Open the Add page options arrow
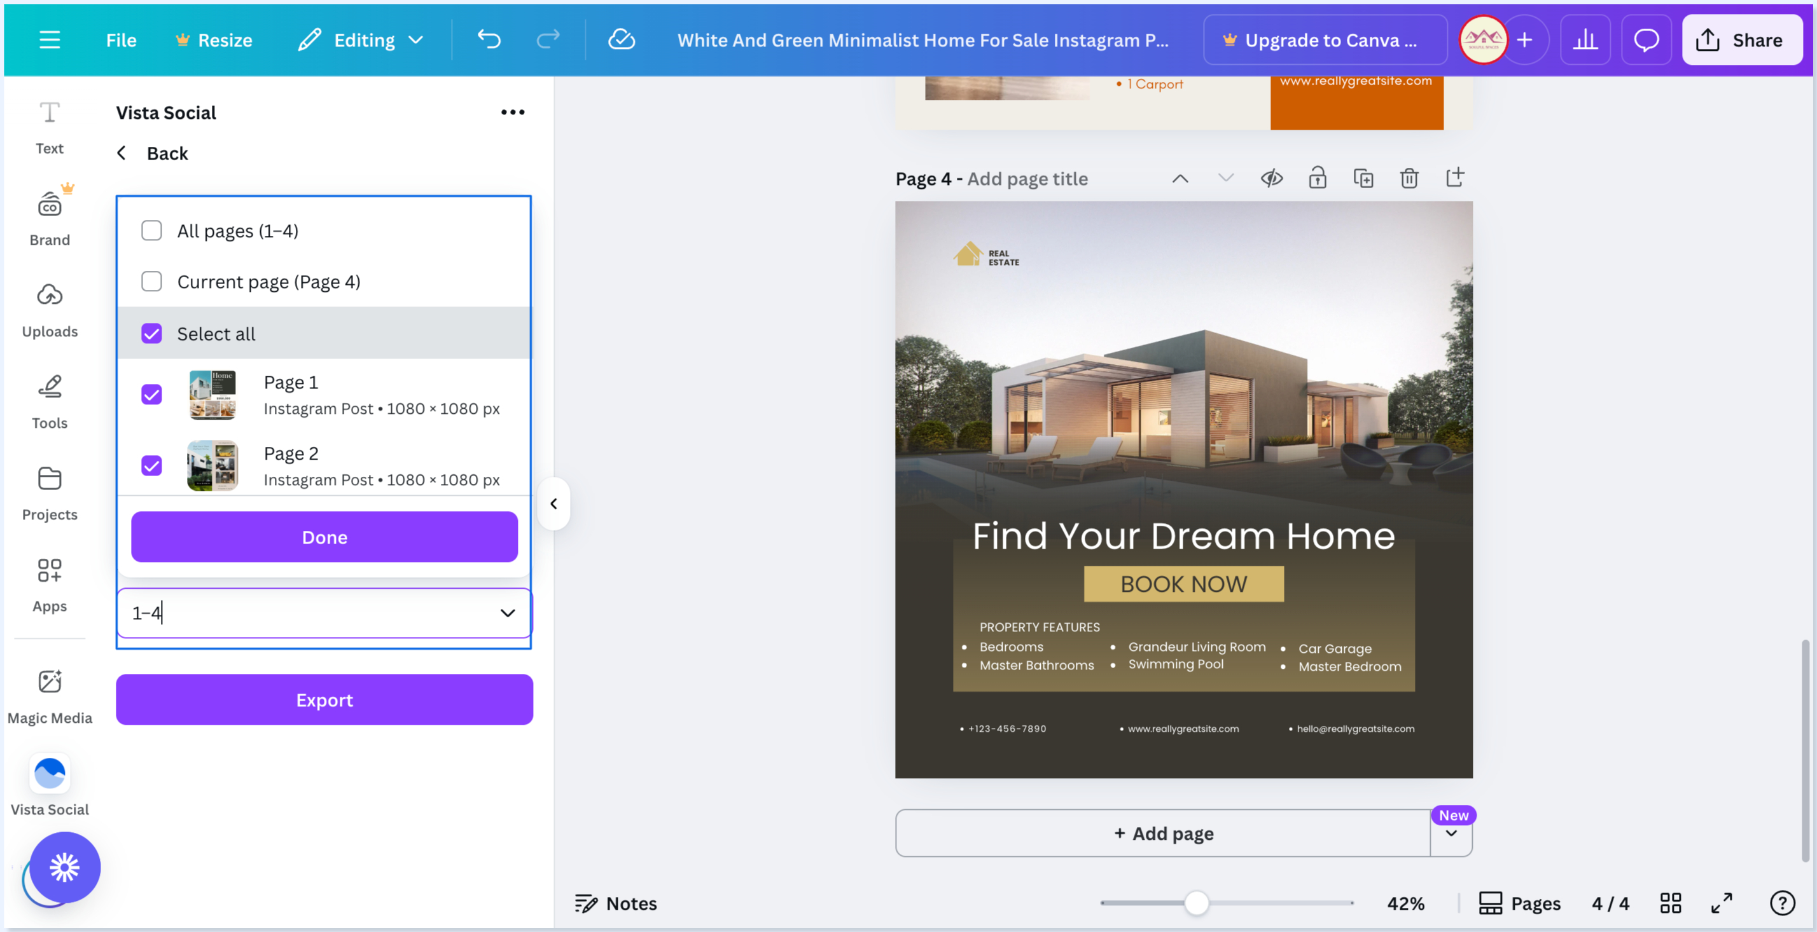The height and width of the screenshot is (932, 1817). [x=1451, y=833]
